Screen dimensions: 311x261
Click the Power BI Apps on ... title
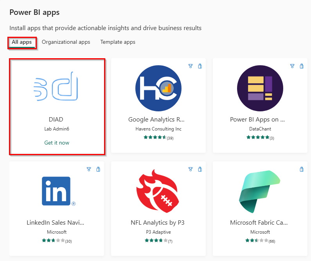[257, 120]
